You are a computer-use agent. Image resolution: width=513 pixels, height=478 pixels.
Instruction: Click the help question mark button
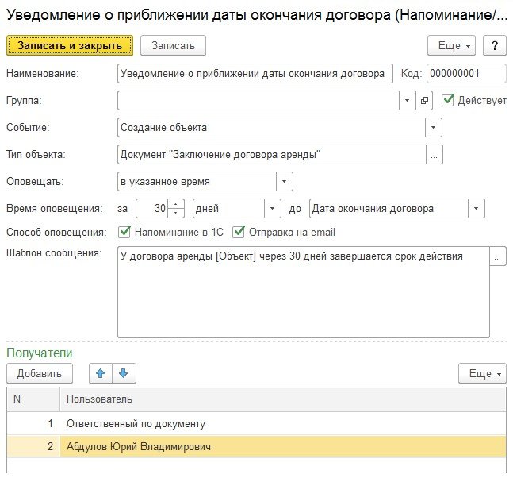pos(495,45)
